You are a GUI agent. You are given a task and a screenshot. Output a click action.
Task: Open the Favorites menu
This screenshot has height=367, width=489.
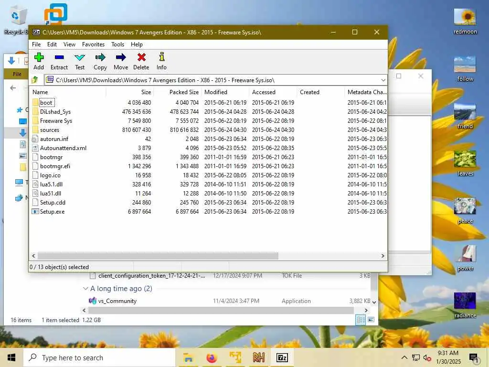pos(93,44)
